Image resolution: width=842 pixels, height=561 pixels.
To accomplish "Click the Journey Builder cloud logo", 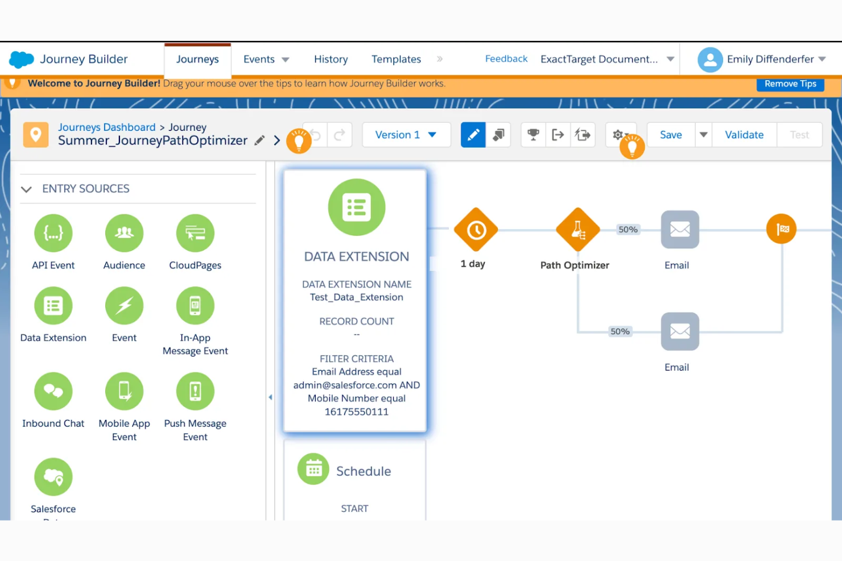I will (22, 59).
